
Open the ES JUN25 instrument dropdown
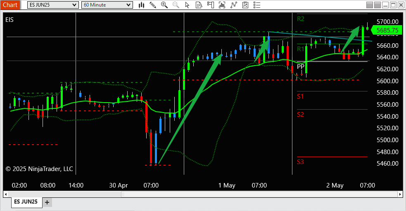(53, 5)
